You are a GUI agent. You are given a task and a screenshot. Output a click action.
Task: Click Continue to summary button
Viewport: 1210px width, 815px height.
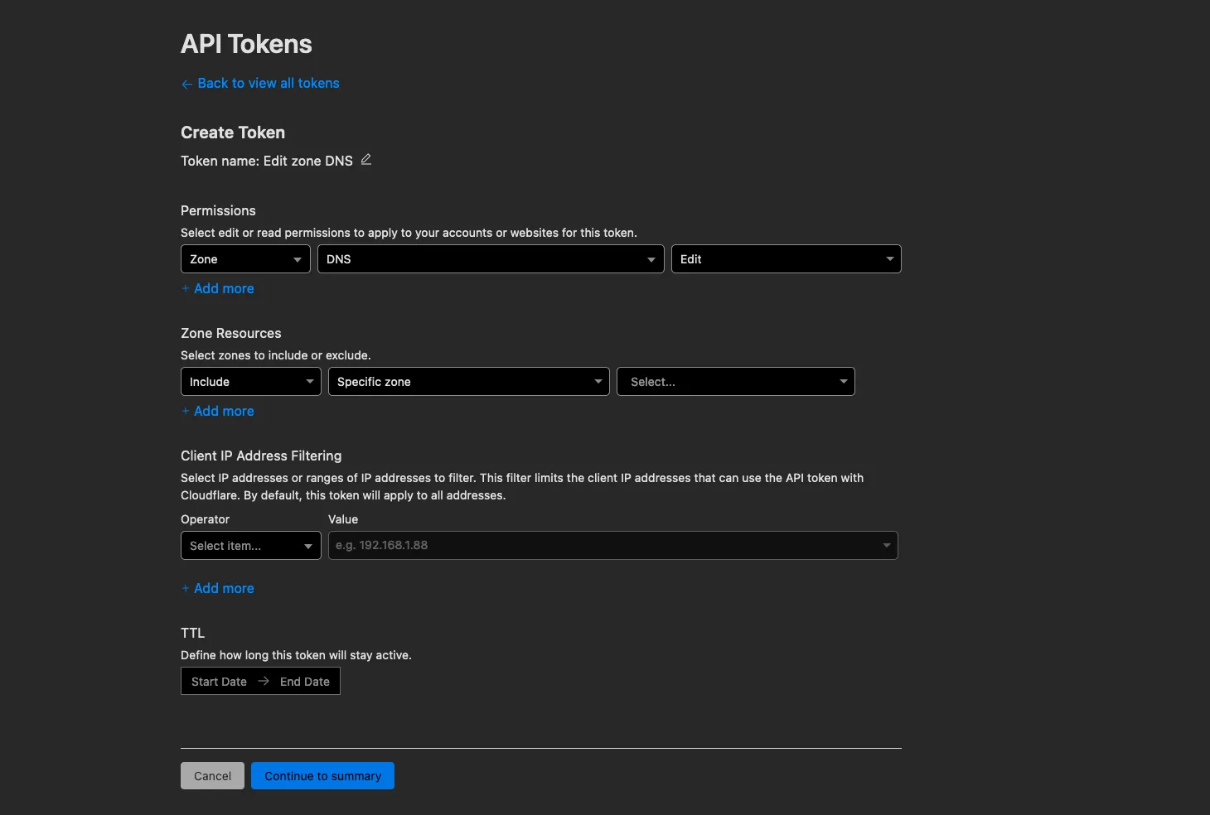[x=322, y=776]
